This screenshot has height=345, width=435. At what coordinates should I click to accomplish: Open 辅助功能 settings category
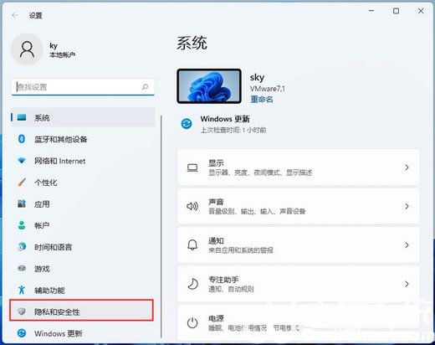[83, 290]
